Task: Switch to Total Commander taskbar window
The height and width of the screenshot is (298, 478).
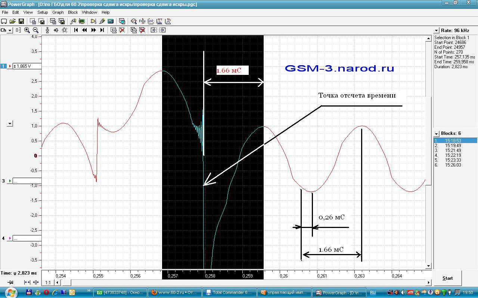Action: tap(229, 292)
